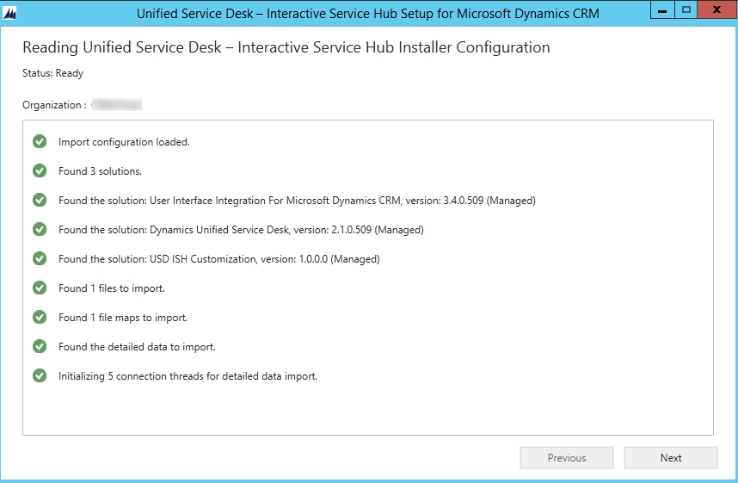
Task: Maximize the setup window
Action: (x=686, y=11)
